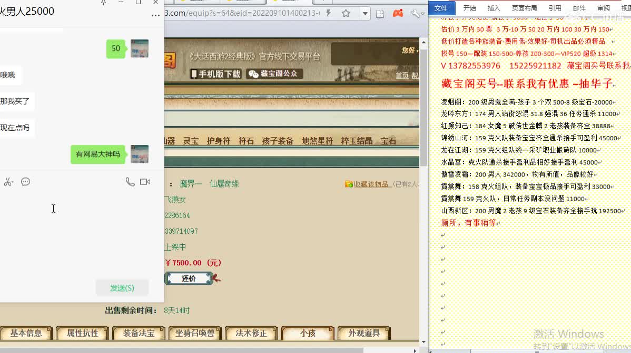Open the 邮件 ribbon tab
The width and height of the screenshot is (631, 353).
coord(579,8)
